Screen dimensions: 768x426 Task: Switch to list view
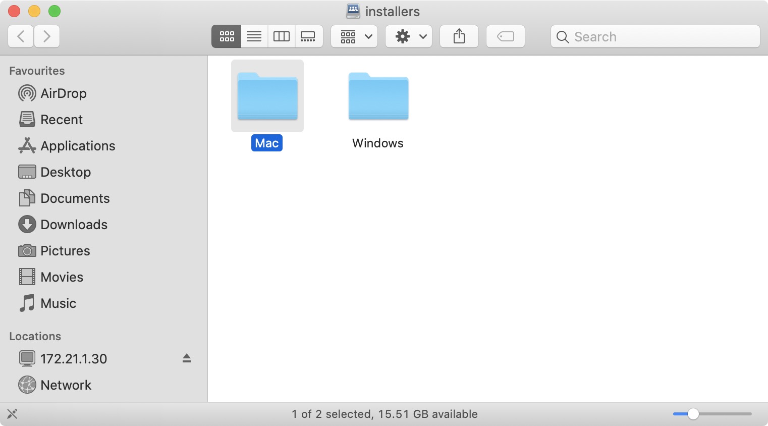254,36
